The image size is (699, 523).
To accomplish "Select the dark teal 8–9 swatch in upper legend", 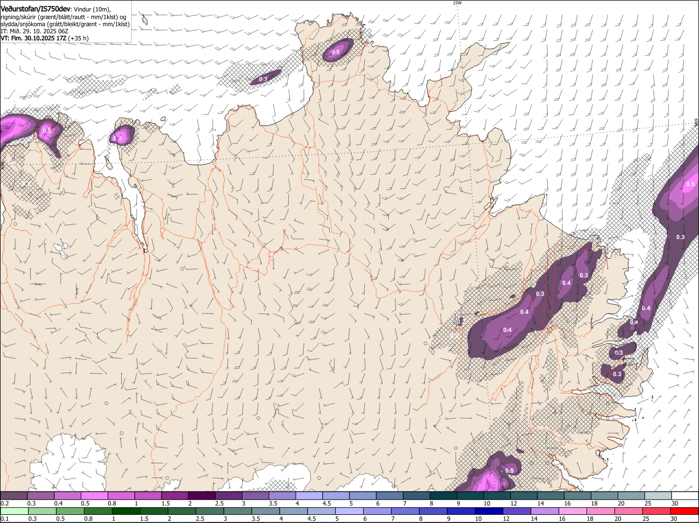I will coord(443,495).
